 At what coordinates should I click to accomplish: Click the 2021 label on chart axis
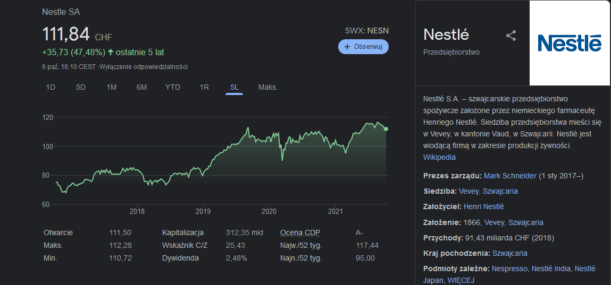[336, 212]
